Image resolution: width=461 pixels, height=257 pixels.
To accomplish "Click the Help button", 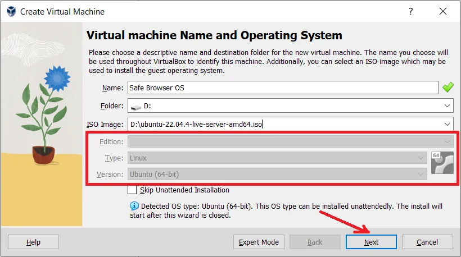I will point(33,242).
